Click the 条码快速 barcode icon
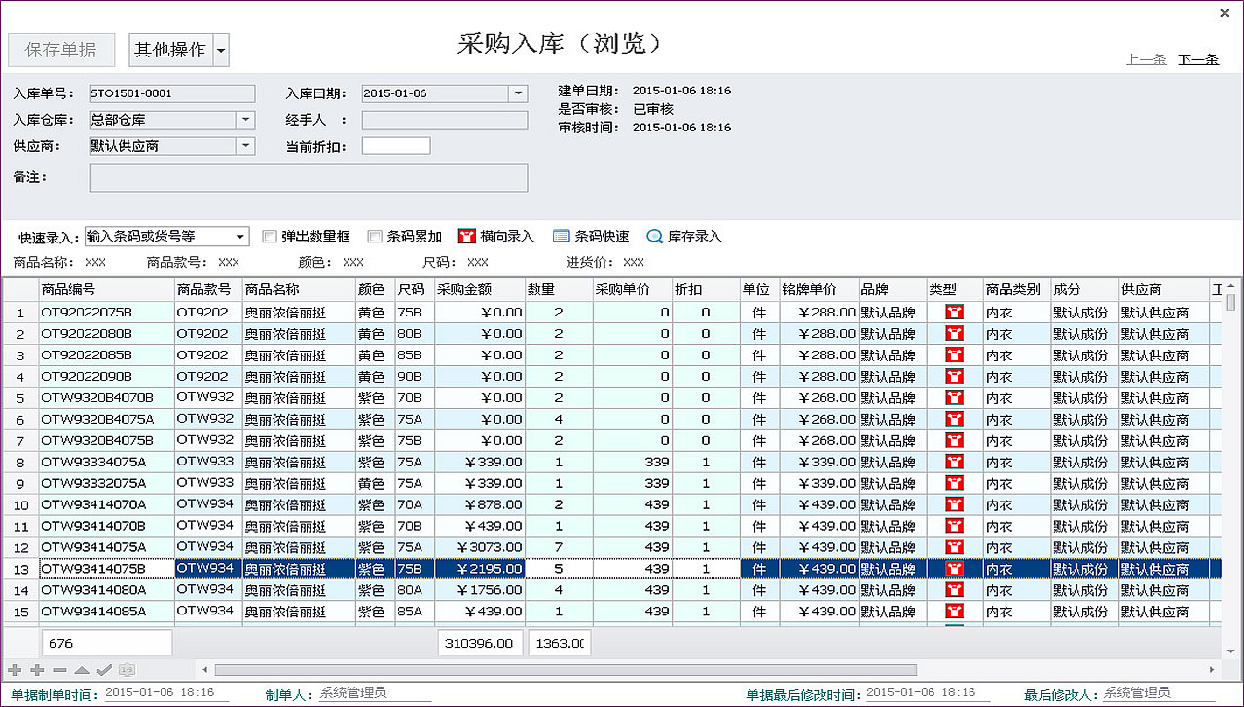1244x707 pixels. pos(561,236)
